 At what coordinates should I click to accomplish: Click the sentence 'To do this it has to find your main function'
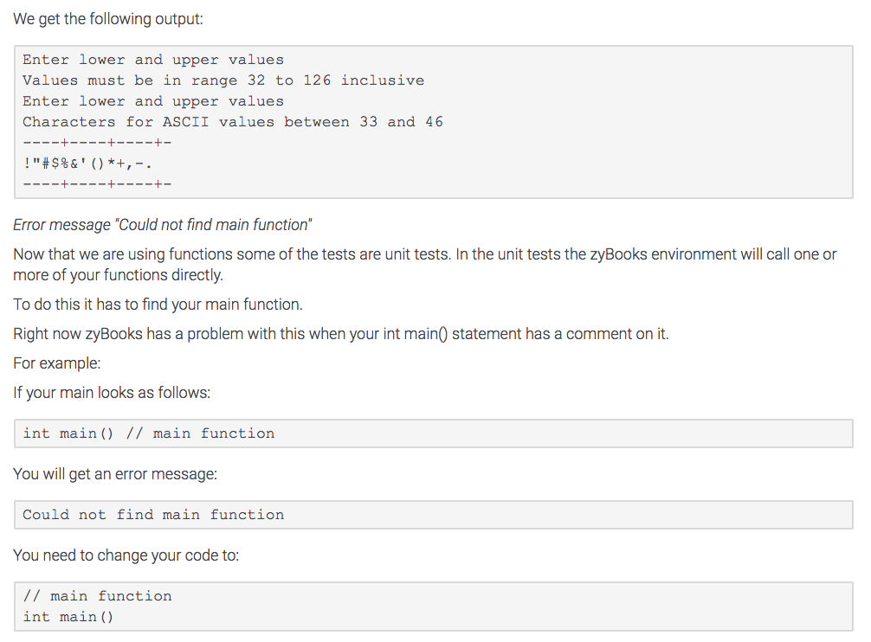coord(160,304)
